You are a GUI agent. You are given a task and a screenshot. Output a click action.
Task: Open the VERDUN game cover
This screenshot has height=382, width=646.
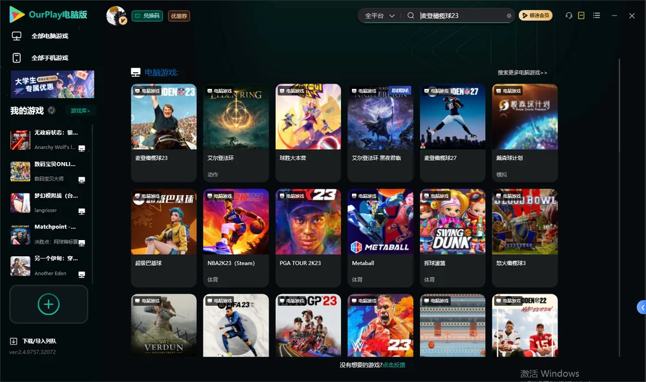(x=163, y=325)
